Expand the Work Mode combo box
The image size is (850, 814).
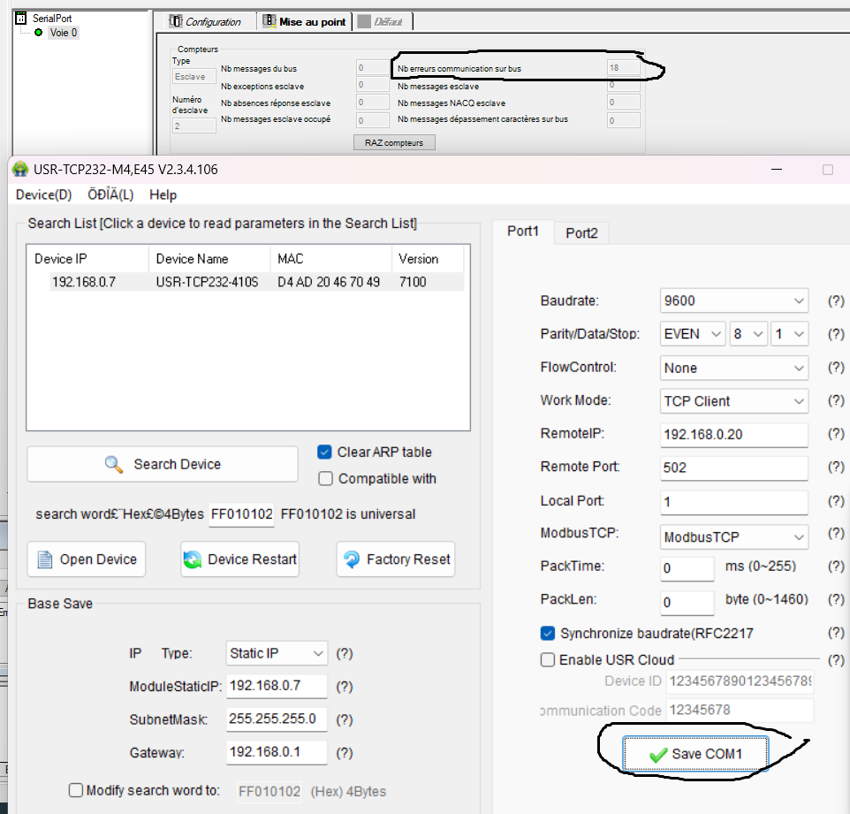(x=734, y=401)
